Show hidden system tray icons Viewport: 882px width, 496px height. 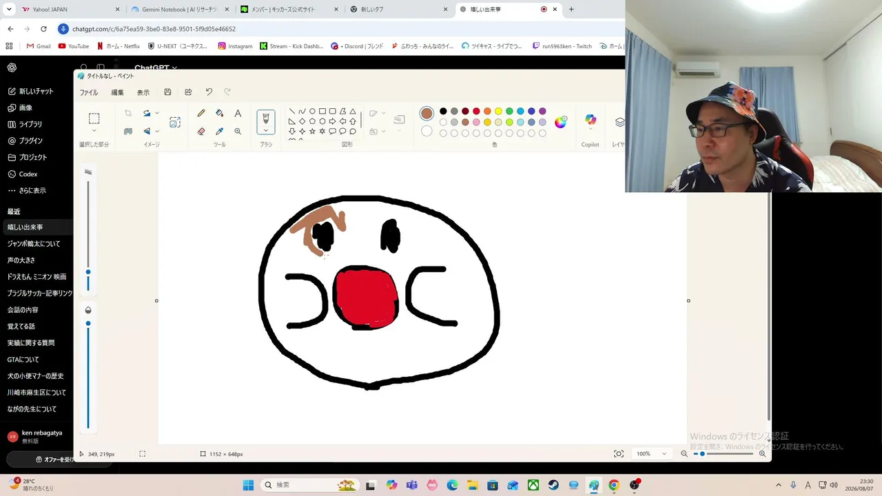pos(779,485)
